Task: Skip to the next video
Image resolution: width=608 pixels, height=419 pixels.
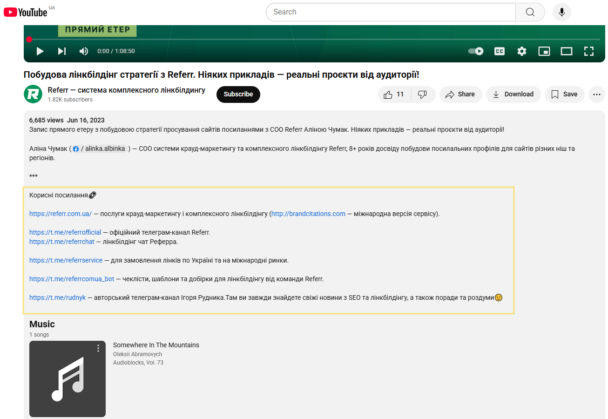Action: 61,51
